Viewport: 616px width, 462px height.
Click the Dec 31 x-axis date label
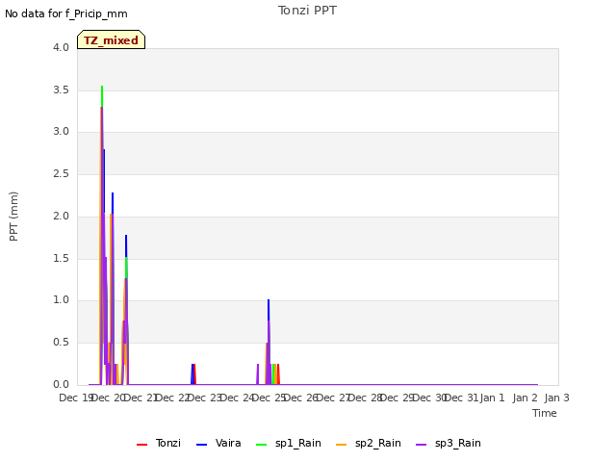tap(462, 398)
